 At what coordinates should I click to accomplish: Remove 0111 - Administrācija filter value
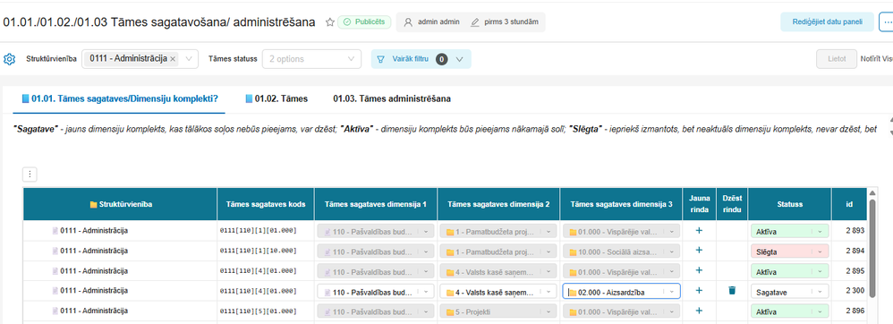(x=173, y=59)
